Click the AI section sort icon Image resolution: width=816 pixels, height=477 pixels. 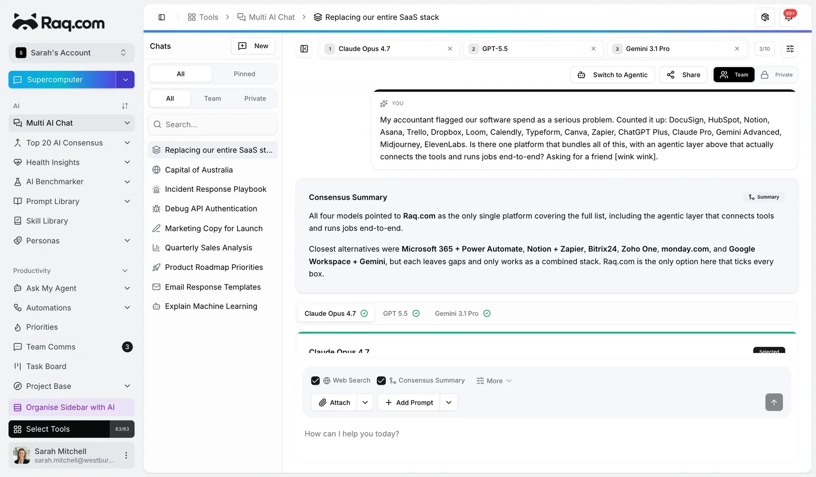coord(125,106)
